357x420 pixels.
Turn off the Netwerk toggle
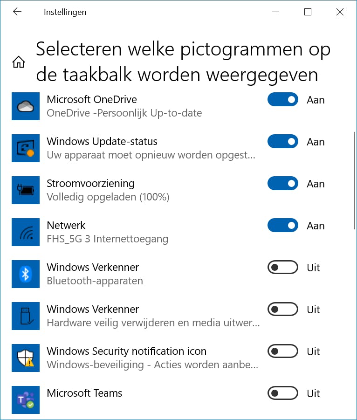click(282, 226)
